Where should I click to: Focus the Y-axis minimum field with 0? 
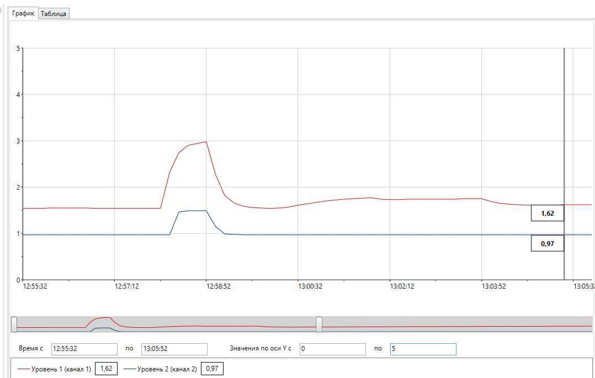click(x=333, y=349)
